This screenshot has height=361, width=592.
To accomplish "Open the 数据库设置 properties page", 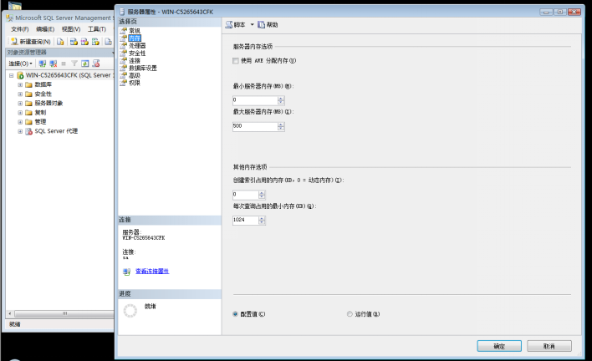I will (x=143, y=68).
